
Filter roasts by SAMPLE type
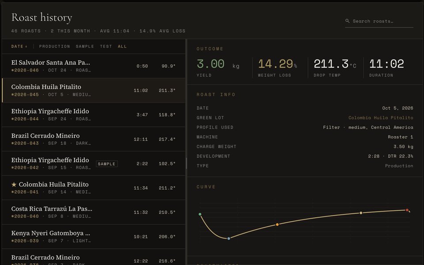(x=85, y=46)
